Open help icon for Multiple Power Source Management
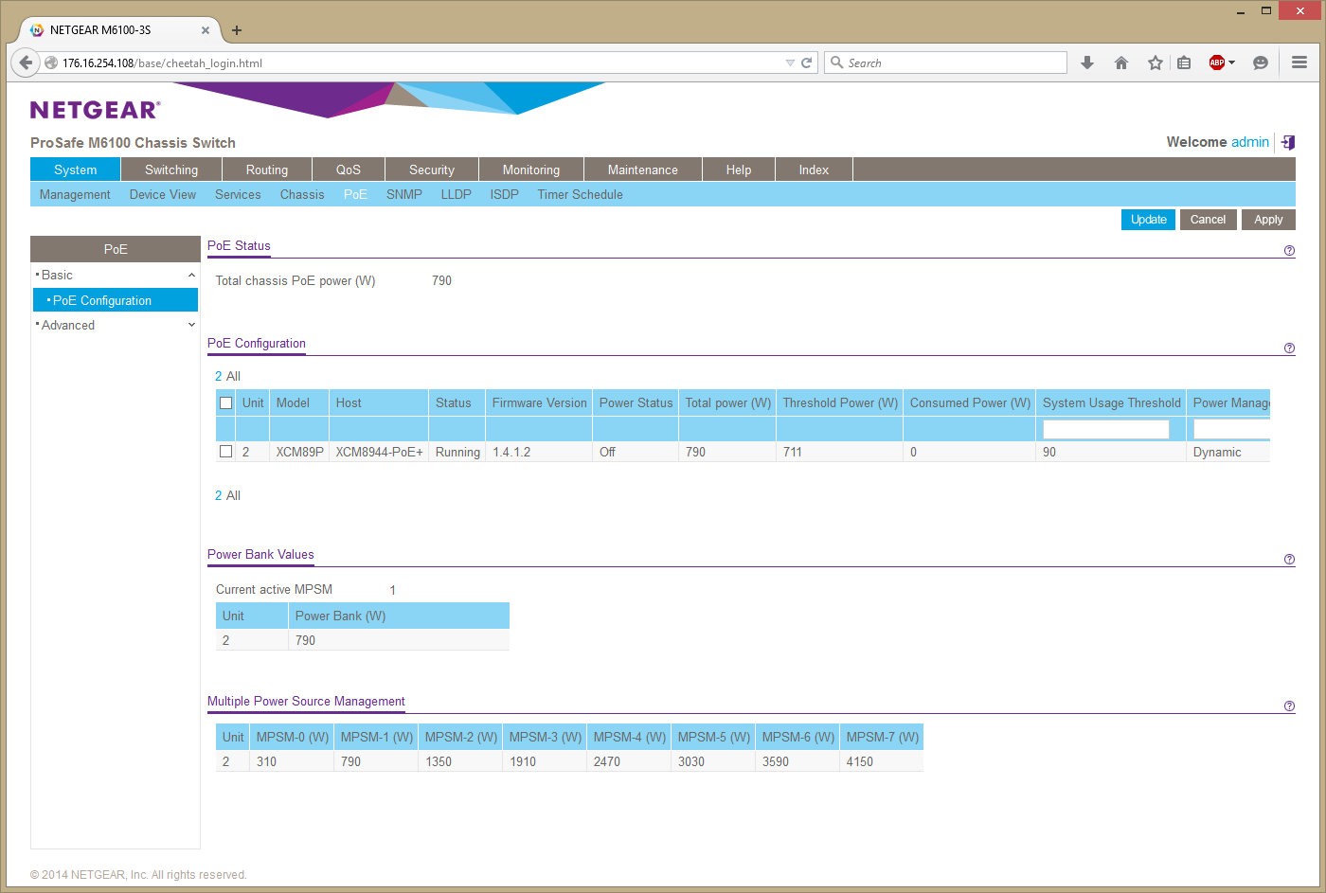This screenshot has width=1326, height=893. (x=1289, y=706)
